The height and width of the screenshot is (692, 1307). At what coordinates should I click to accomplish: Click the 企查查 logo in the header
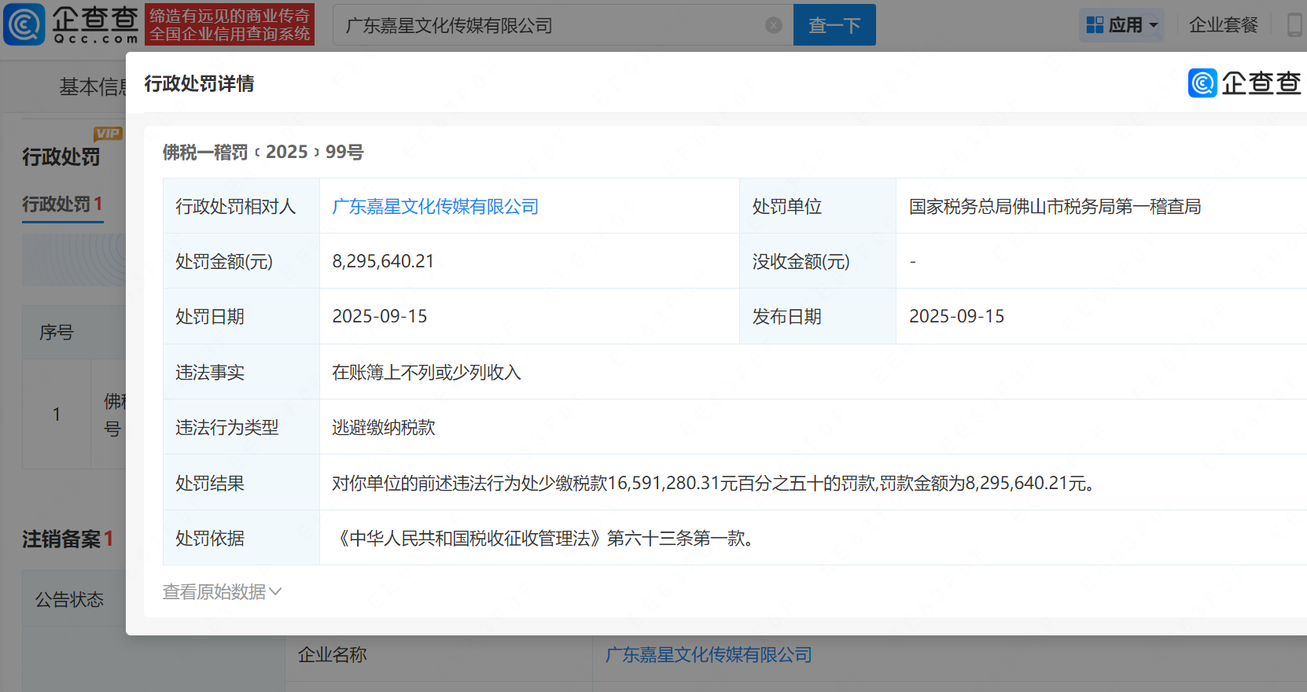(x=71, y=24)
